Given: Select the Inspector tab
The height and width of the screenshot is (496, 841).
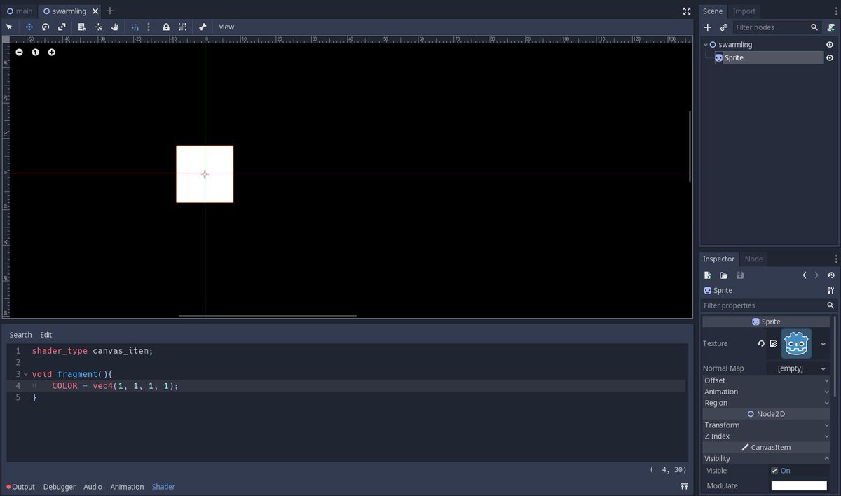Looking at the screenshot, I should tap(719, 259).
